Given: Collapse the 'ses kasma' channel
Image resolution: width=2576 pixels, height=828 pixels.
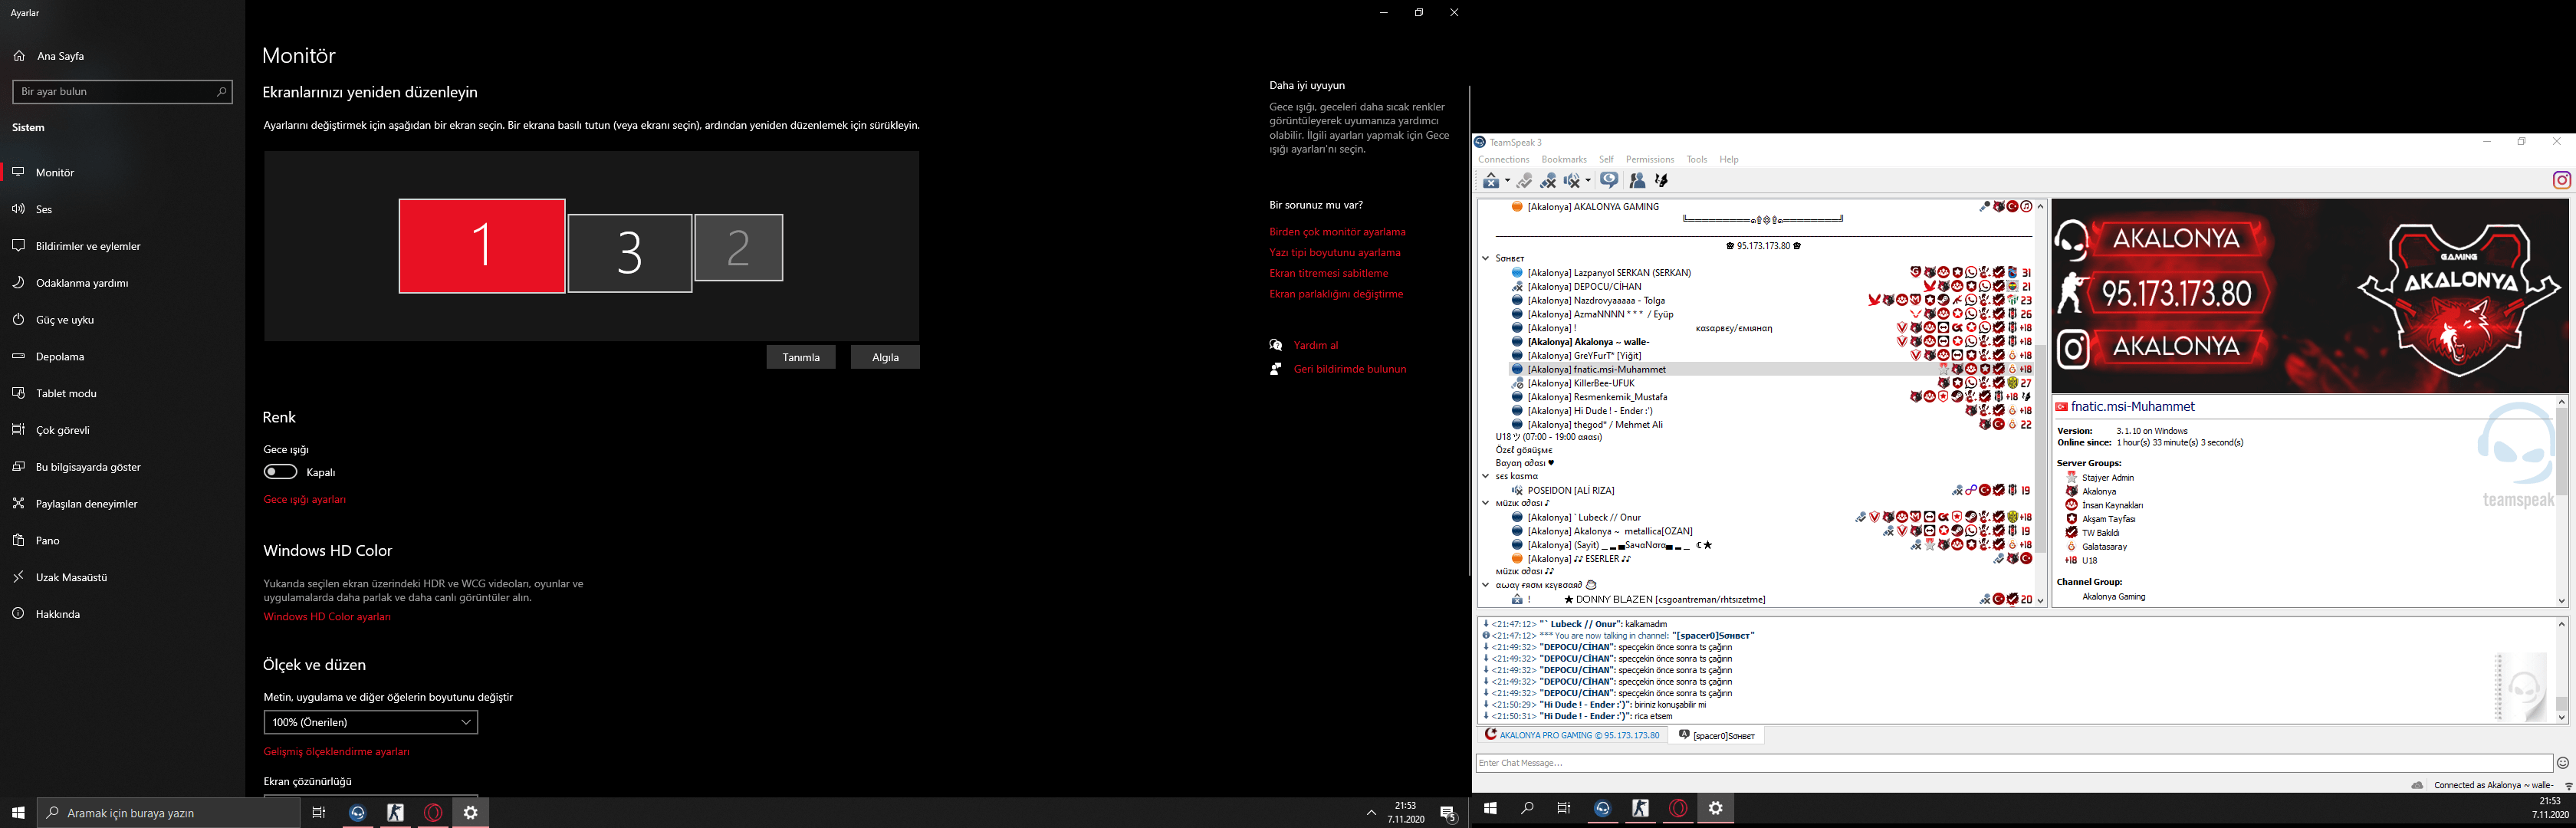Looking at the screenshot, I should [x=1486, y=476].
